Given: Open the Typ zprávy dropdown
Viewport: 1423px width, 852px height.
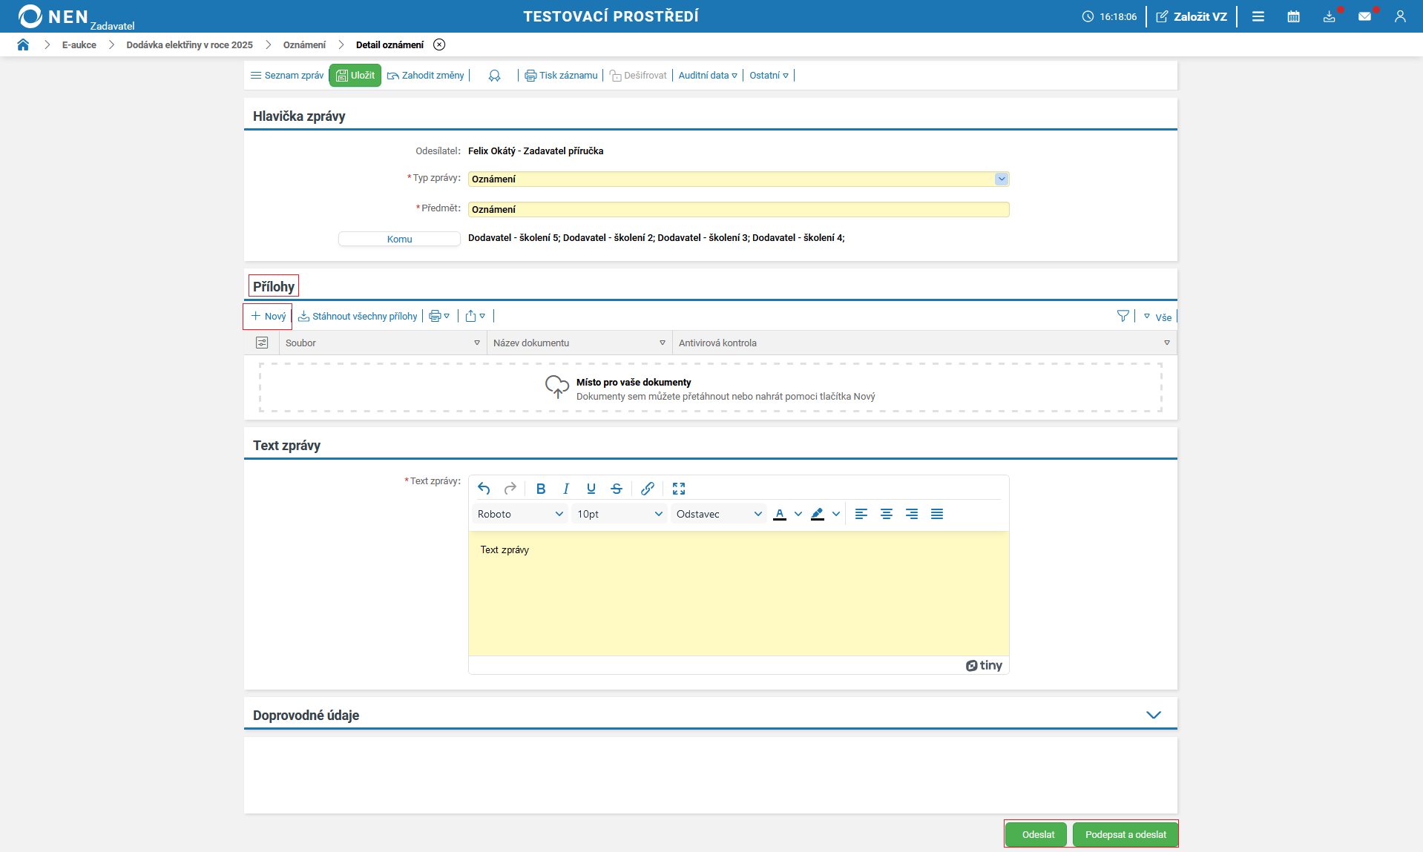Looking at the screenshot, I should coord(1001,179).
